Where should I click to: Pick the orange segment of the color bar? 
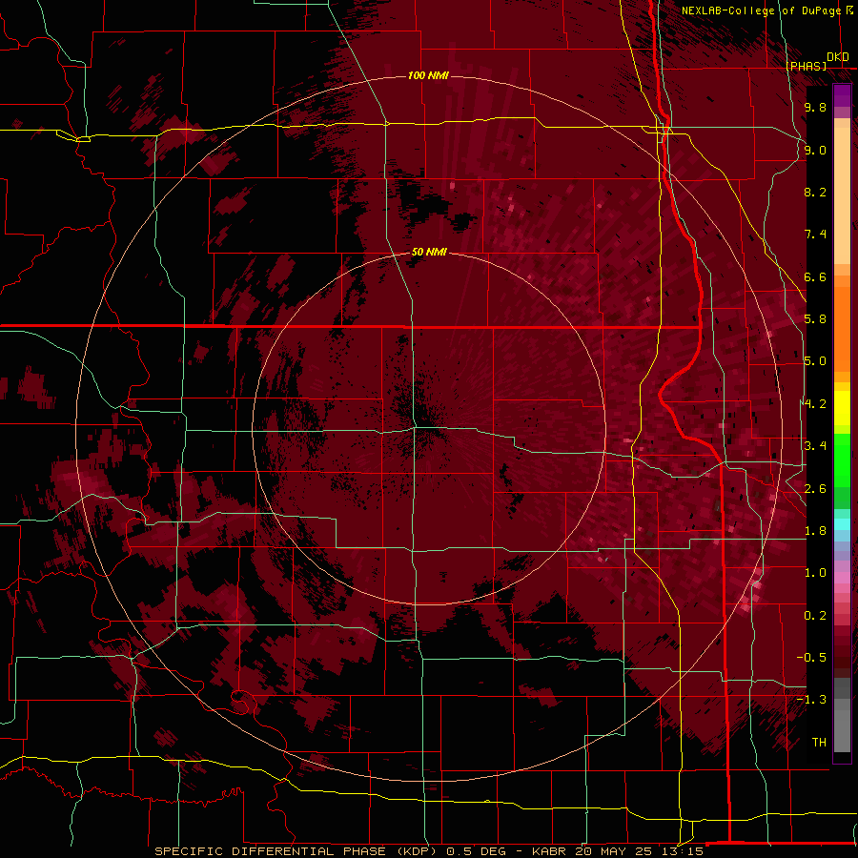point(842,330)
